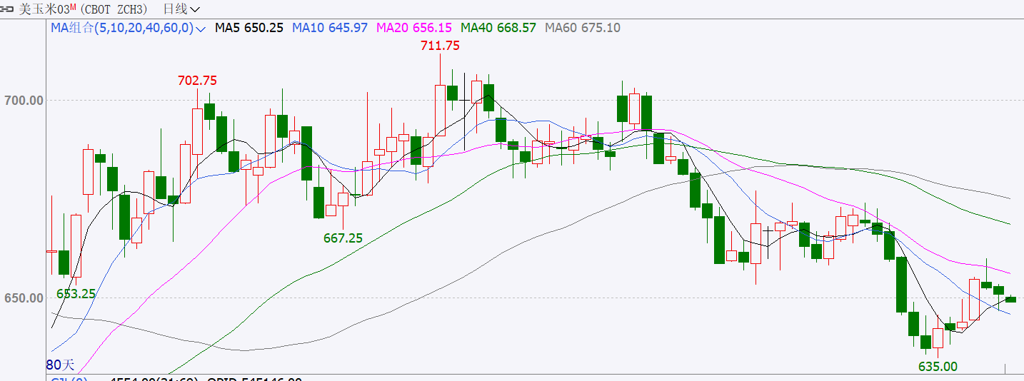Screen dimensions: 1024x381
Task: Click the MA40 668.57 indicator value
Action: tap(498, 28)
